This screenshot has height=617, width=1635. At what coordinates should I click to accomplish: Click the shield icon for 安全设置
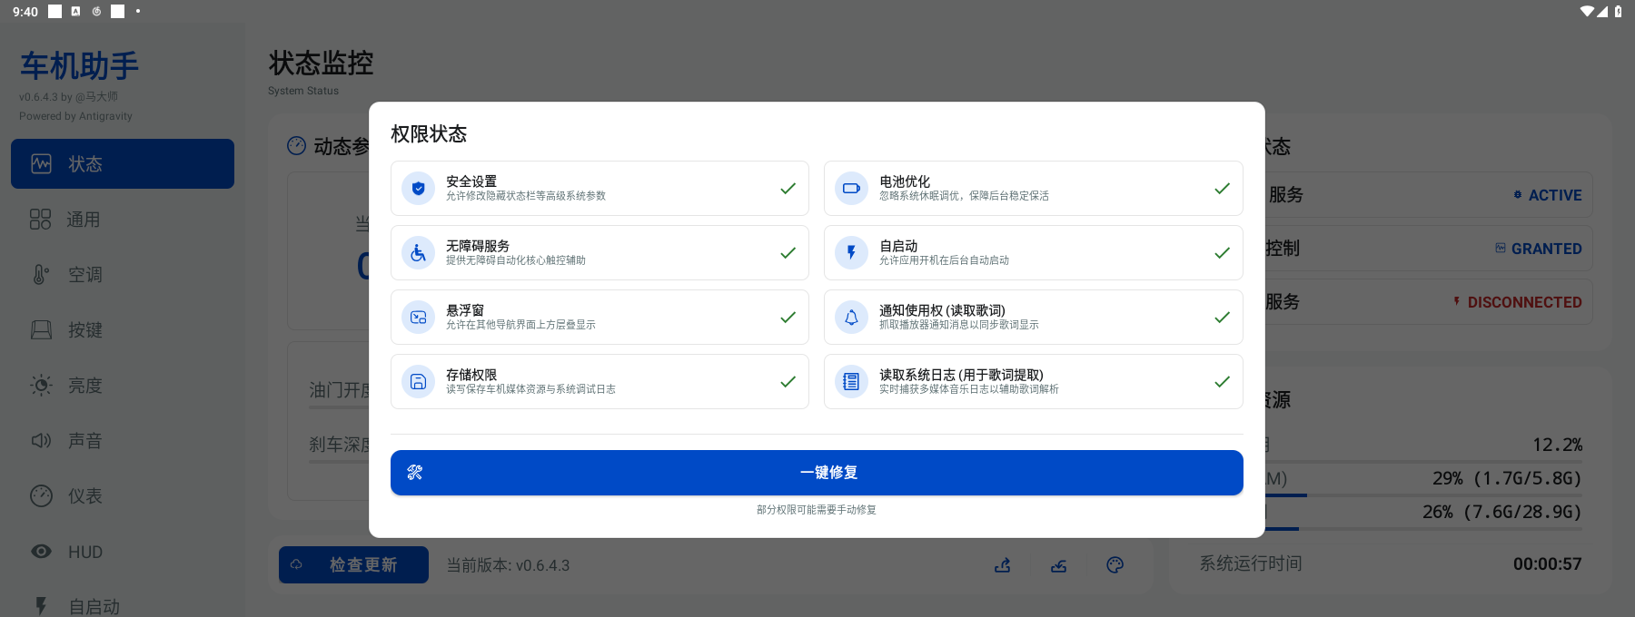(x=419, y=189)
